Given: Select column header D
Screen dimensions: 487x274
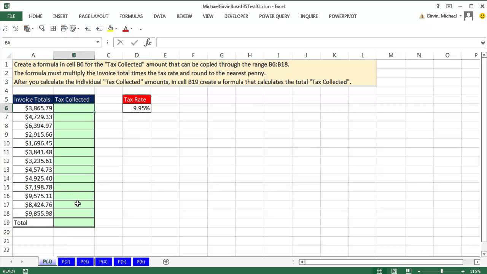Looking at the screenshot, I should 137,55.
